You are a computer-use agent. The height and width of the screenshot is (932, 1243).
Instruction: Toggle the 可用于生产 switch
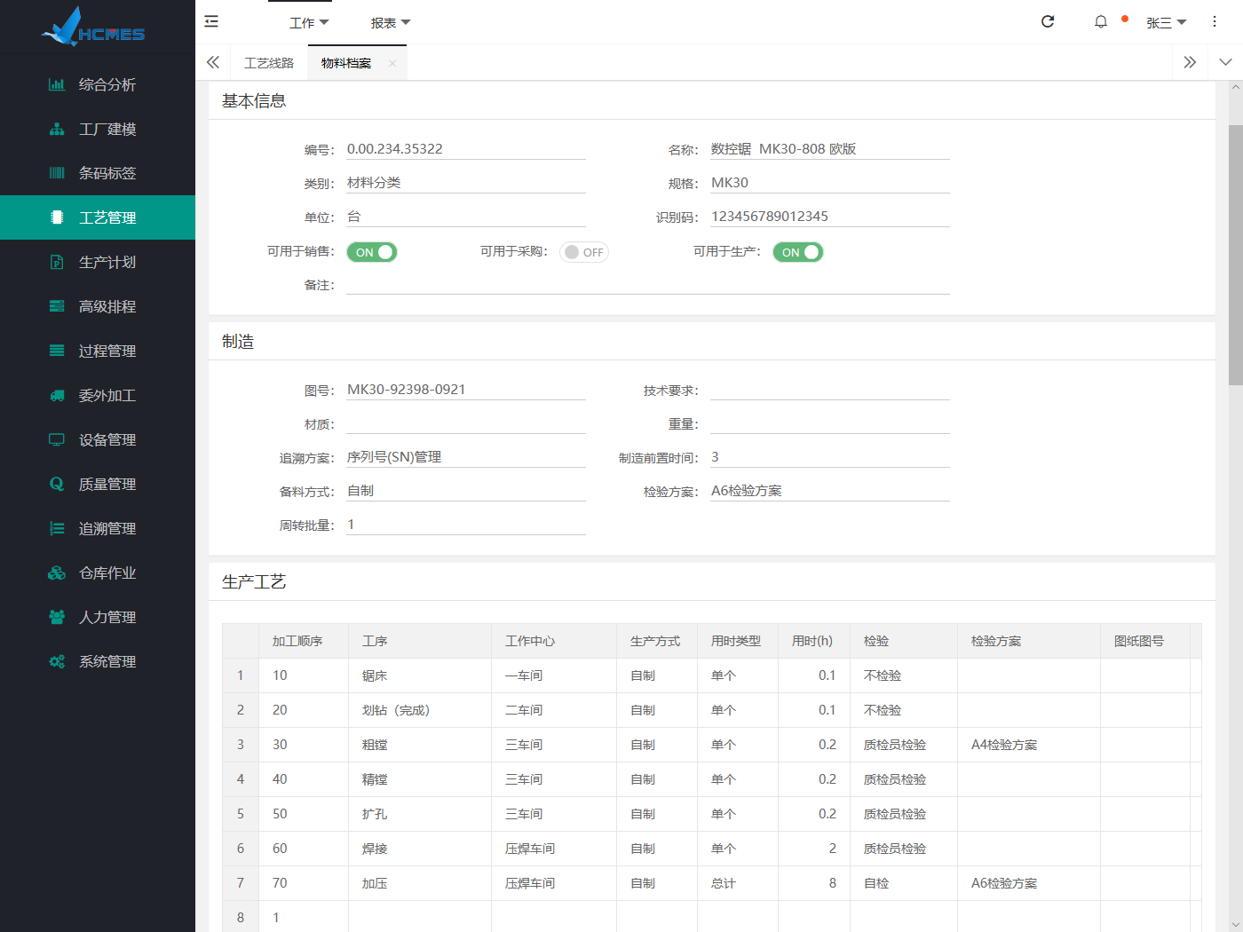click(x=798, y=252)
